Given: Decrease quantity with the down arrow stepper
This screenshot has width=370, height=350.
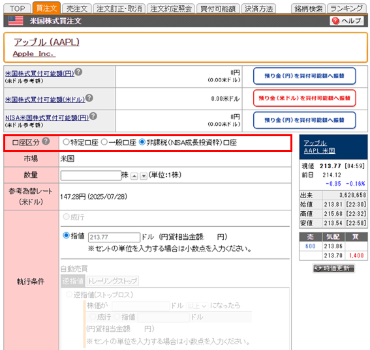Looking at the screenshot, I should point(144,176).
